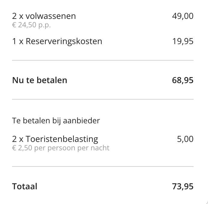Click the divider line below "Nu te betalen"
The height and width of the screenshot is (204, 208).
(x=103, y=99)
